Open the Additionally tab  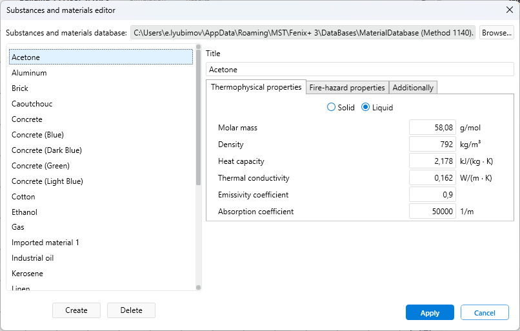tap(413, 88)
